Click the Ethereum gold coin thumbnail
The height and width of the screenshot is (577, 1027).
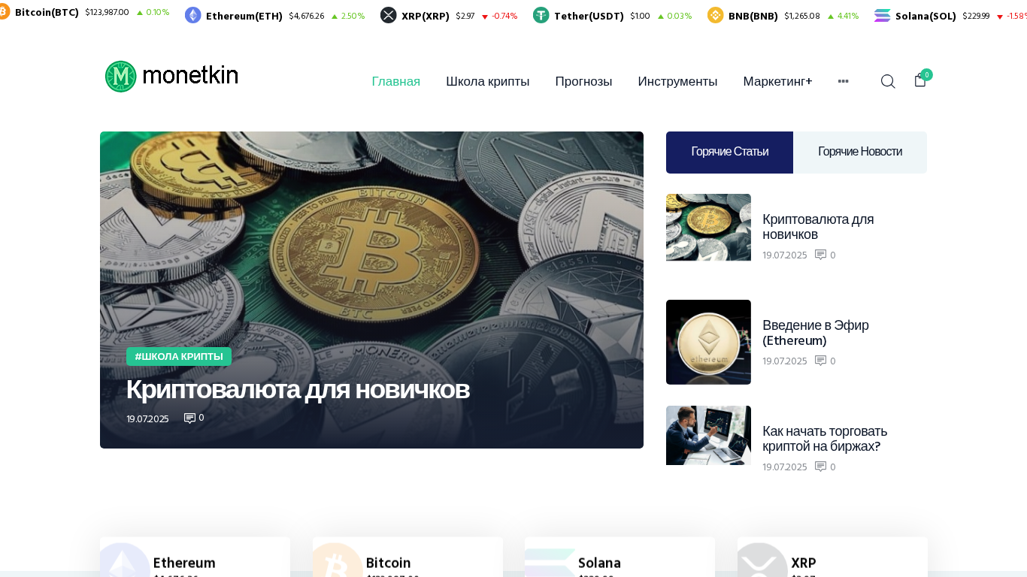pos(708,342)
